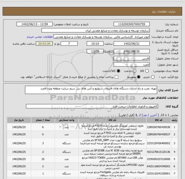The height and width of the screenshot is (179, 185).
Task: Click item code 2289200760430028
Action: click(158, 127)
